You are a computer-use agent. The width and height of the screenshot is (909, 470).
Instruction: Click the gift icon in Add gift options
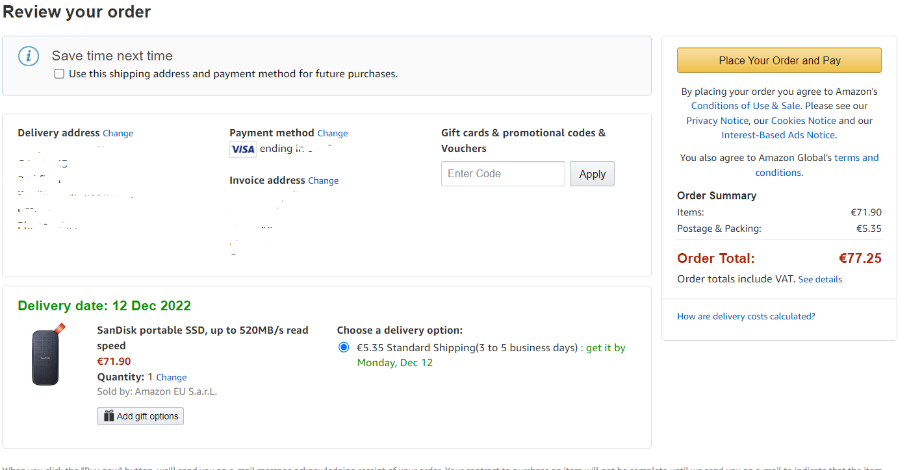coord(109,416)
